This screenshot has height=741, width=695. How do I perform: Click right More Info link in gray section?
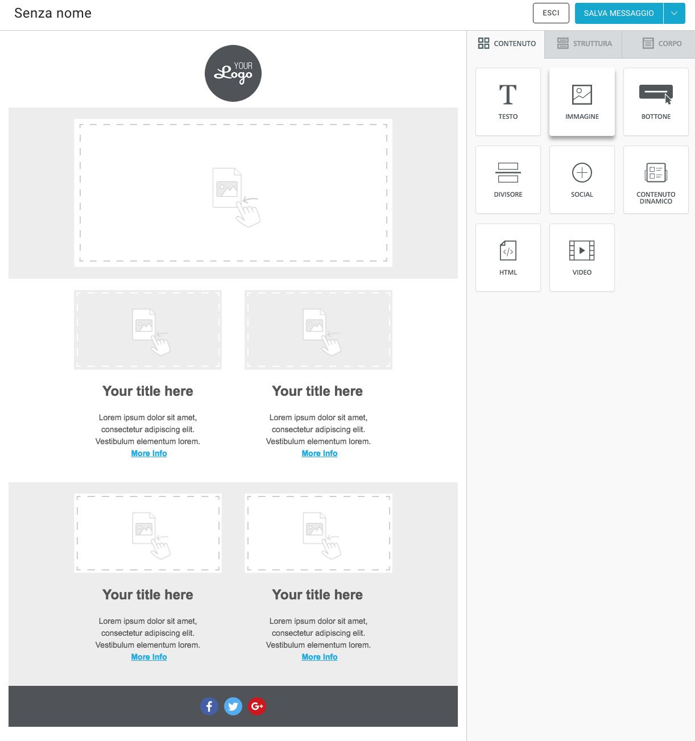tap(320, 657)
